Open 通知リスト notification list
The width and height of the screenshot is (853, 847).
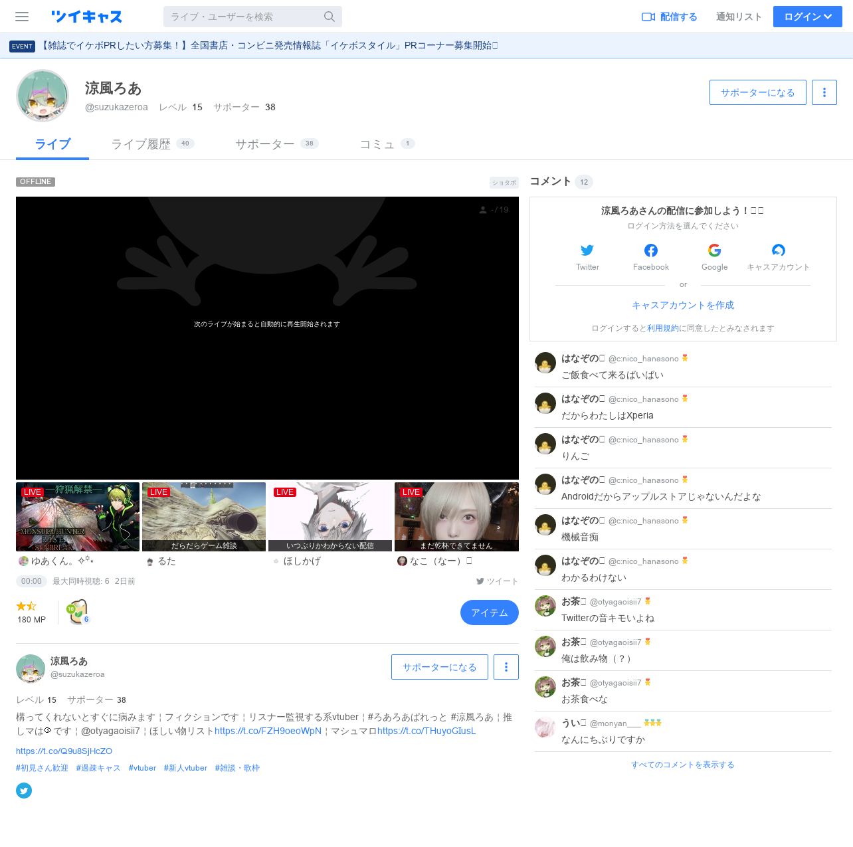(x=739, y=17)
